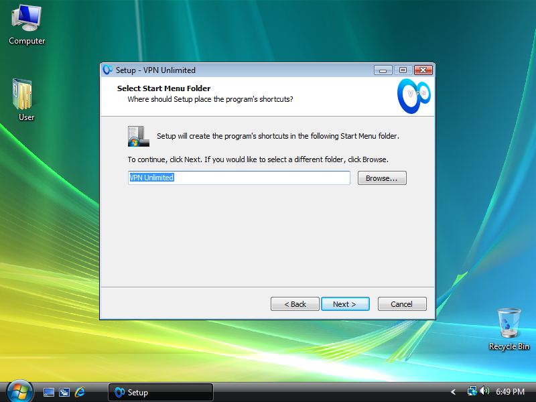This screenshot has height=402, width=536.
Task: Click the 'Setup - VPN Unlimited' title text
Action: point(155,70)
